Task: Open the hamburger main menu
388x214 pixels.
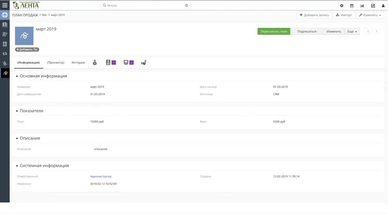Action: tap(5, 5)
